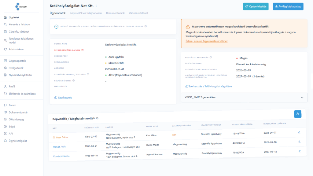Click the identiGO logo
This screenshot has width=313, height=176.
(x=21, y=7)
